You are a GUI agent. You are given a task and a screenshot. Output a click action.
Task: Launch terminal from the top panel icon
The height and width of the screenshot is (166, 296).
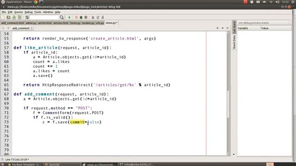41,2
